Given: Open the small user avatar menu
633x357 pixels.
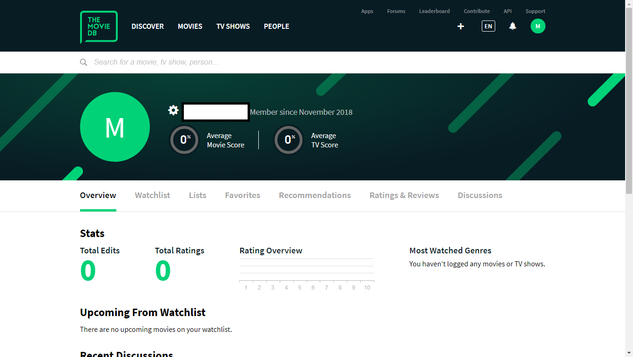Looking at the screenshot, I should (538, 26).
